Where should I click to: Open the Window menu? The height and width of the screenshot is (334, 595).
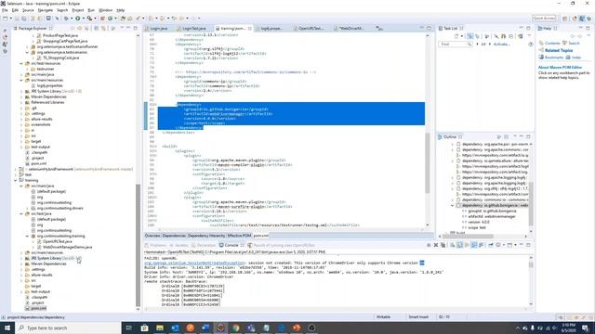105,10
